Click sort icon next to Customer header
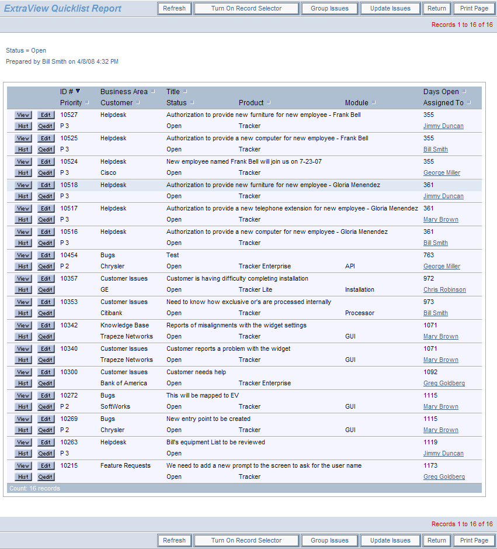 (138, 103)
